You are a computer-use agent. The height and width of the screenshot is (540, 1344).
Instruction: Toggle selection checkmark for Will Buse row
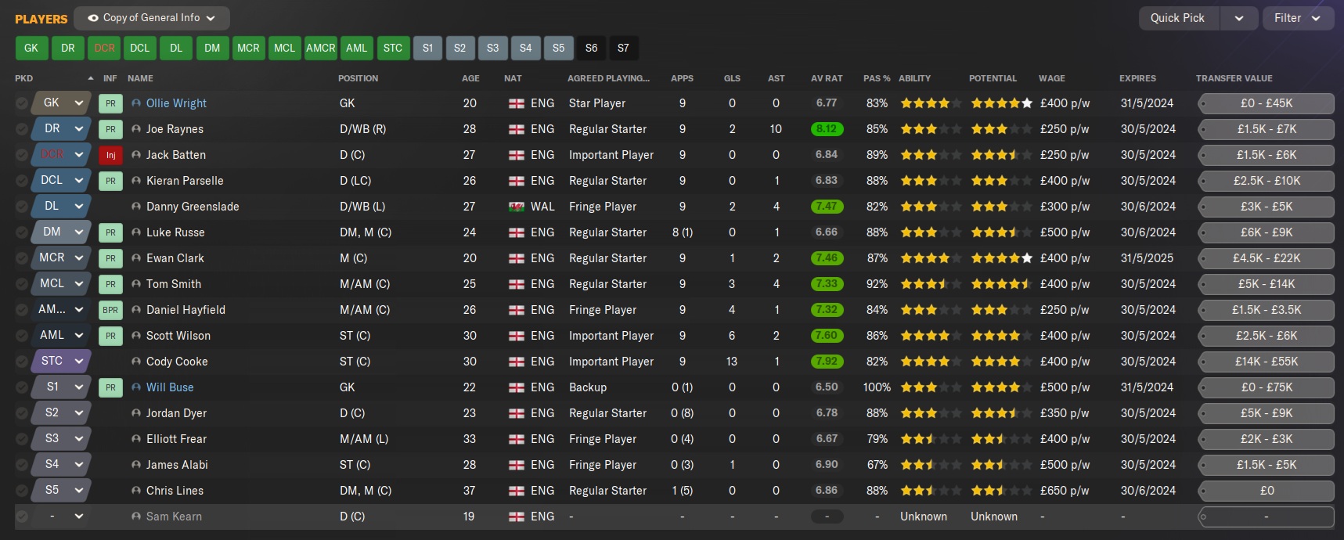click(x=22, y=387)
